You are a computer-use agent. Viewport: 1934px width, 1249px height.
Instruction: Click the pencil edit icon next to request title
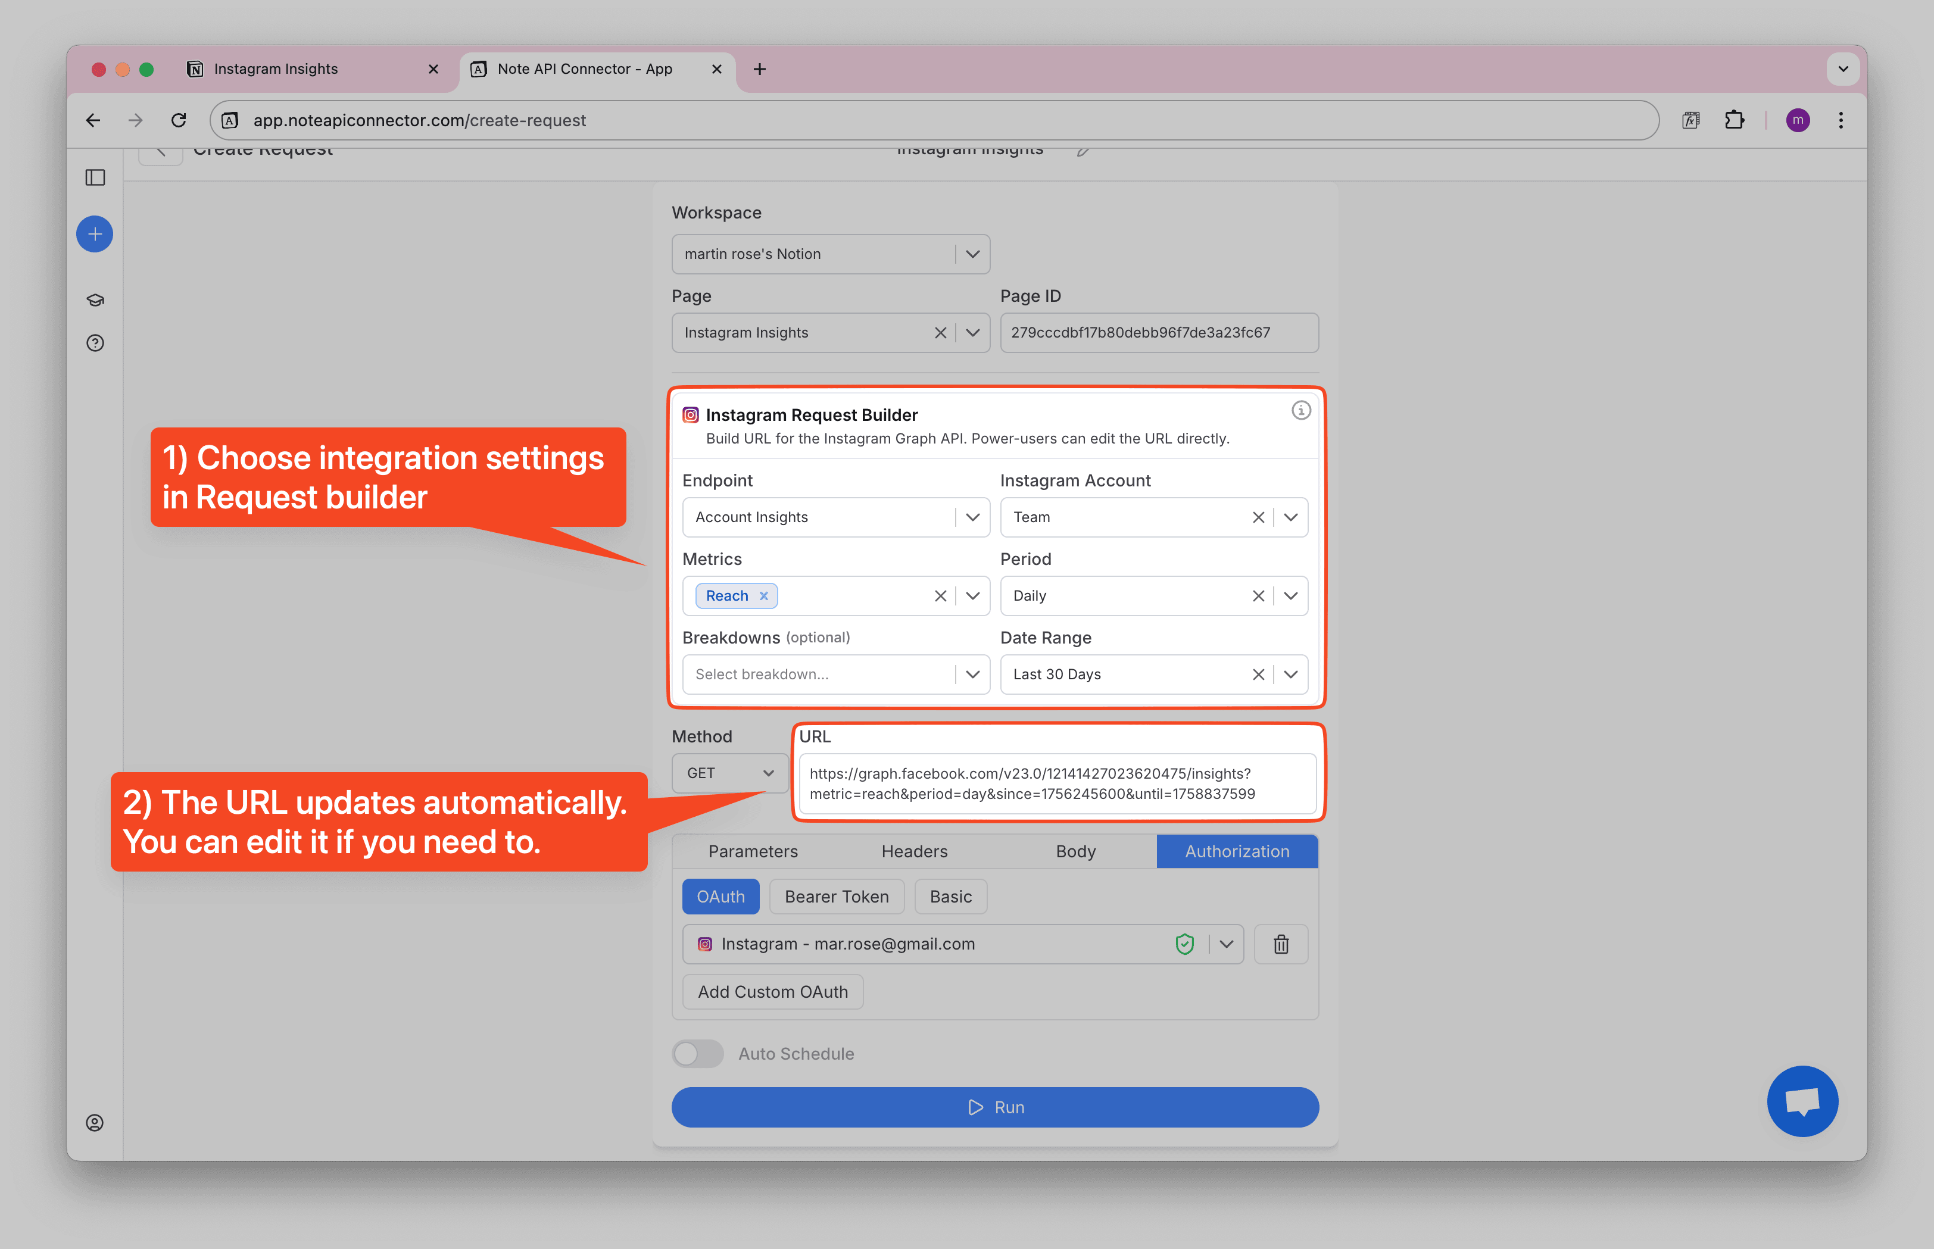(1083, 151)
